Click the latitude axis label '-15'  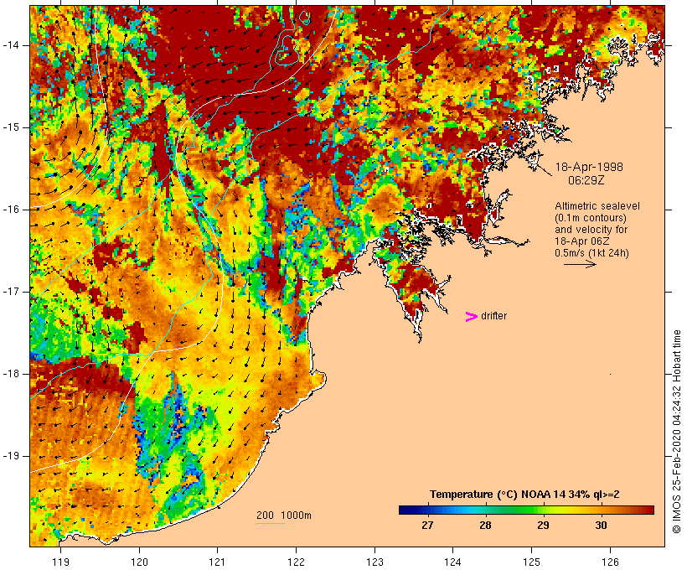pos(11,127)
